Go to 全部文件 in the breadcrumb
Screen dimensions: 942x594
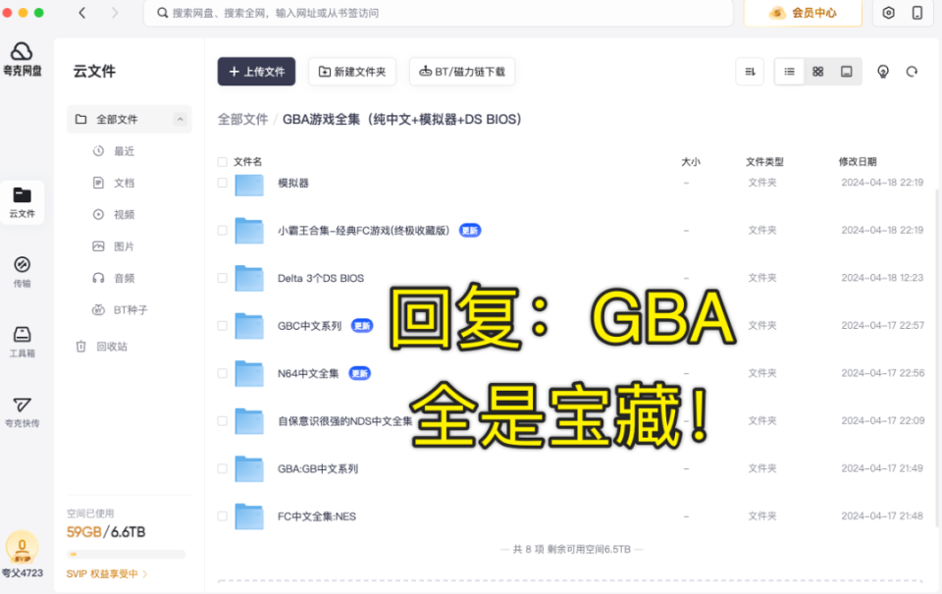242,119
